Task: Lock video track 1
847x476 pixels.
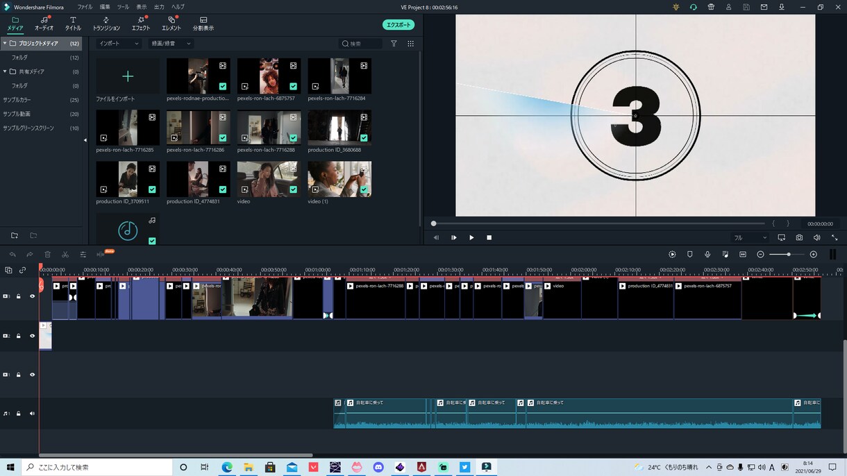Action: (19, 375)
